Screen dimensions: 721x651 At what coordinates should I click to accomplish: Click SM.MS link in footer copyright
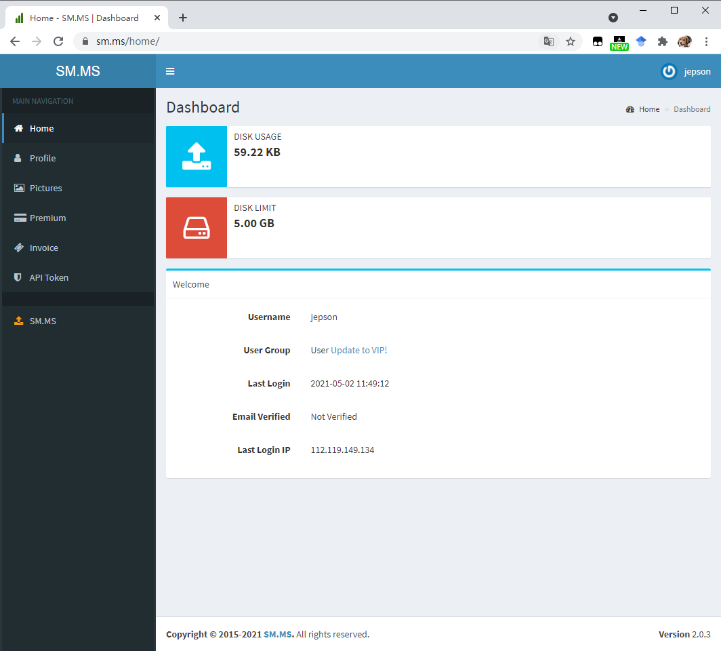pyautogui.click(x=279, y=635)
